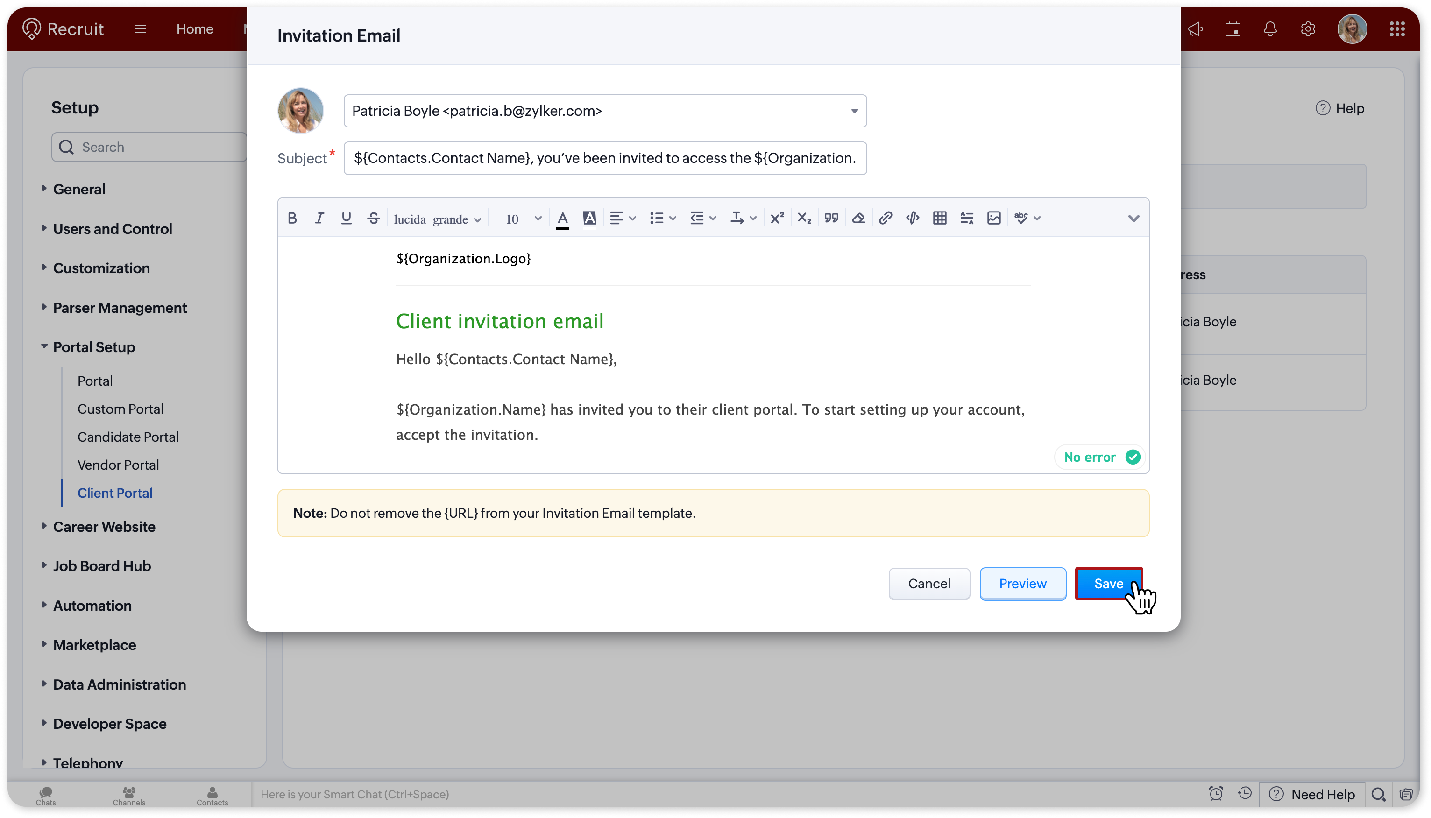Open the font color picker
1431x818 pixels.
pos(562,218)
